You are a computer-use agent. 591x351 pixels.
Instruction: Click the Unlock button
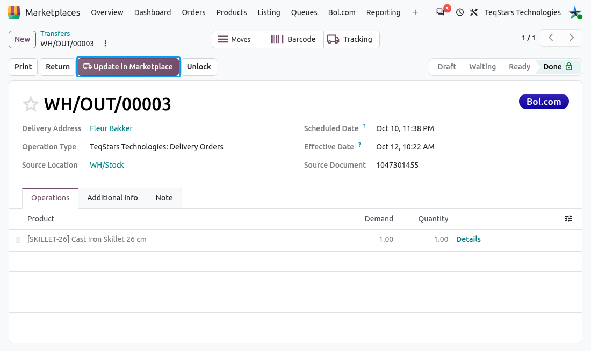(199, 67)
